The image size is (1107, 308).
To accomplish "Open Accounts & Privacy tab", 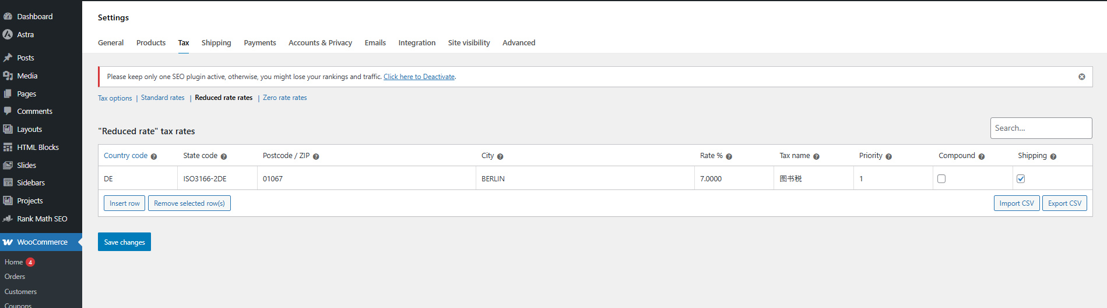I will [321, 43].
